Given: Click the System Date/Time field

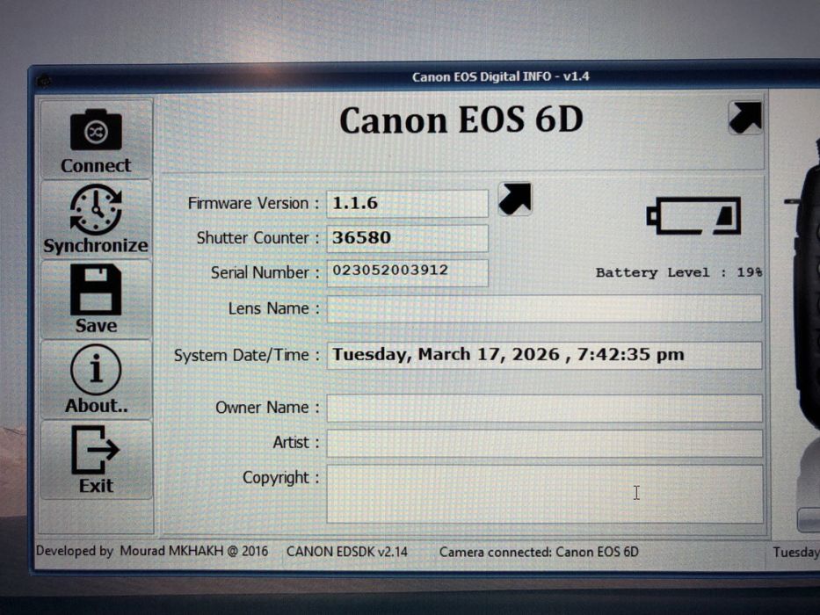Looking at the screenshot, I should coord(544,355).
